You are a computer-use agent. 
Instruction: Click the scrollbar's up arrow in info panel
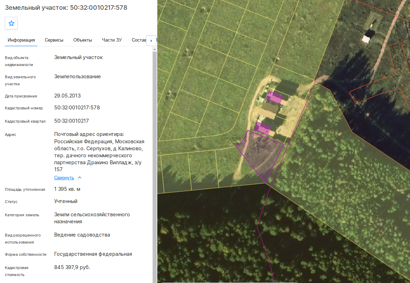point(154,49)
